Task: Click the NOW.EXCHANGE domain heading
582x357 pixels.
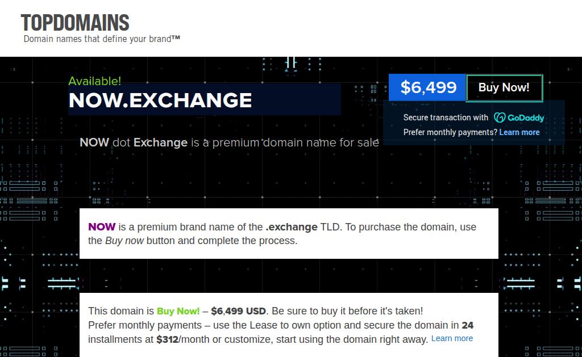Action: click(160, 100)
